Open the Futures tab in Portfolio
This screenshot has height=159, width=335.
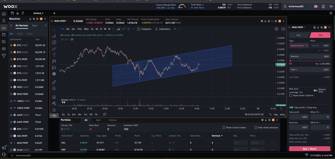113,120
